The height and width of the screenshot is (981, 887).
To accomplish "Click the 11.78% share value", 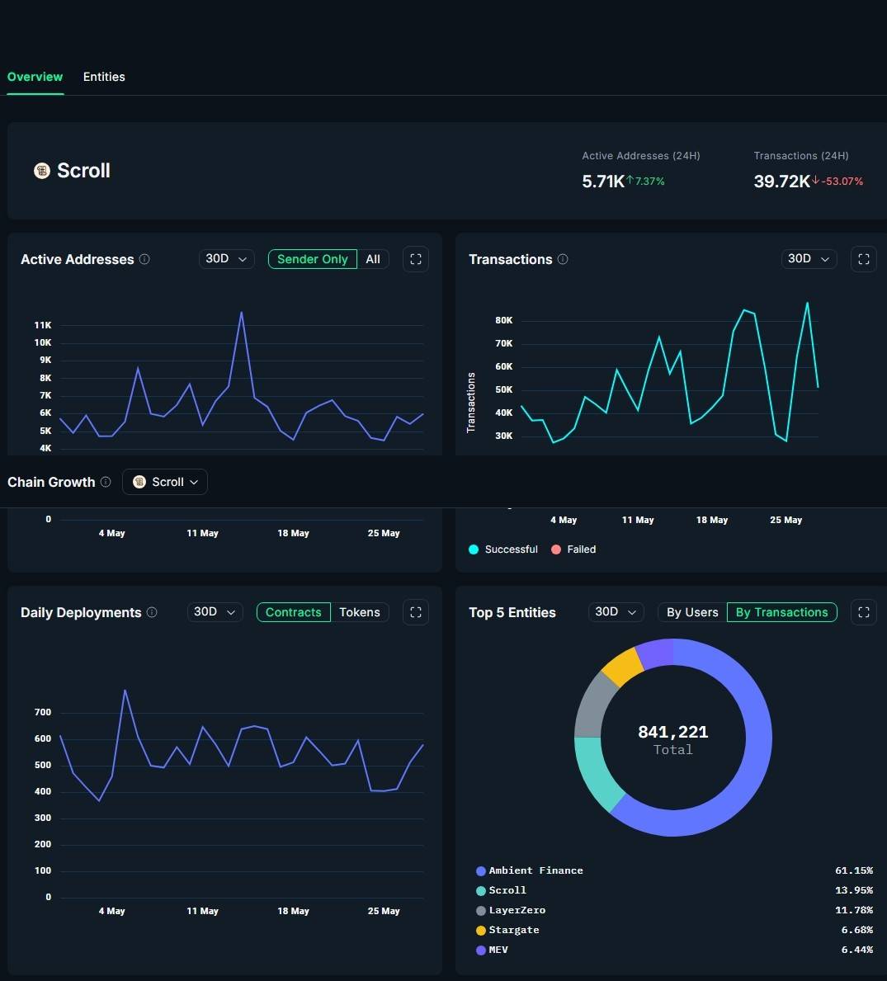I will 854,910.
